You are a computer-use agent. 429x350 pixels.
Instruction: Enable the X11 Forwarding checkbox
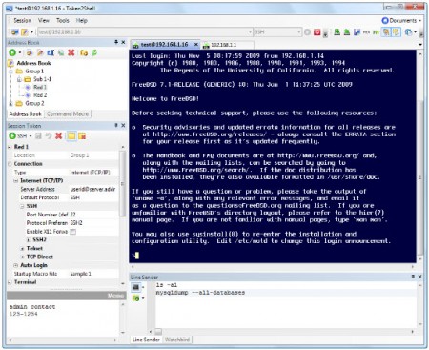point(73,232)
